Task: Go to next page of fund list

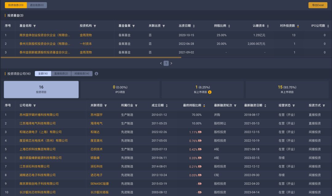Action: point(171,63)
